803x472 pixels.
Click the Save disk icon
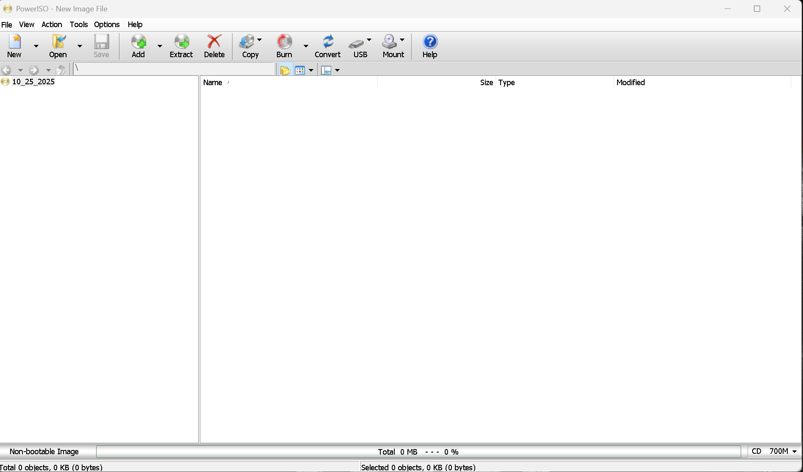[x=102, y=42]
